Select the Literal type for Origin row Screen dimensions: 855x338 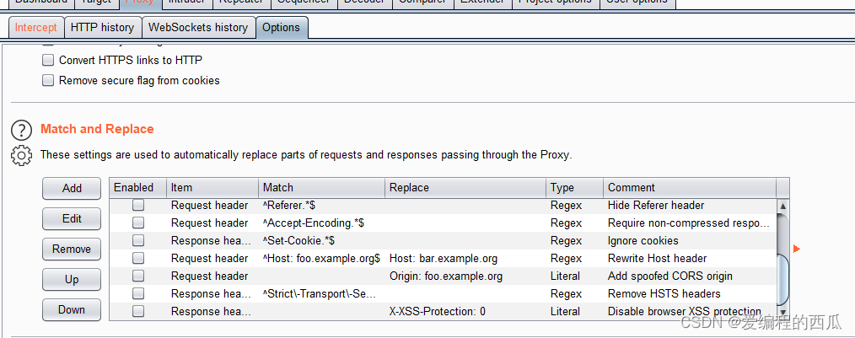click(x=575, y=276)
